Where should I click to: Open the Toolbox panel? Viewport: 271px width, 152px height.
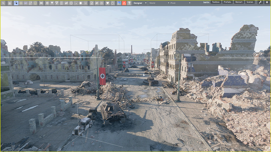[216, 2]
